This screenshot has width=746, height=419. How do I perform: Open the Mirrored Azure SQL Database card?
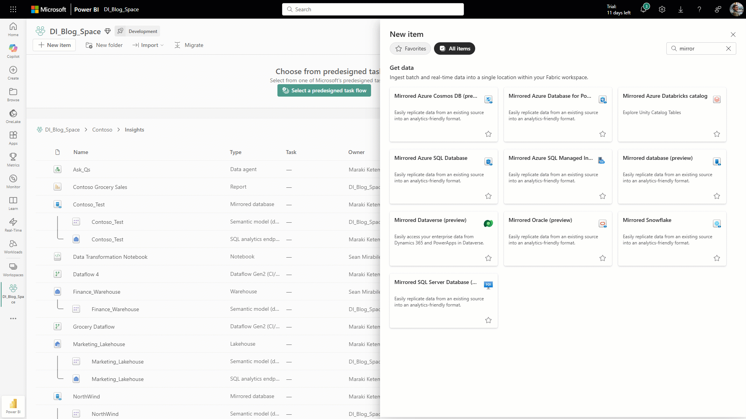(x=443, y=177)
